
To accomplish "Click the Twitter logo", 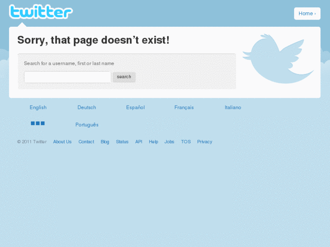I will [41, 12].
